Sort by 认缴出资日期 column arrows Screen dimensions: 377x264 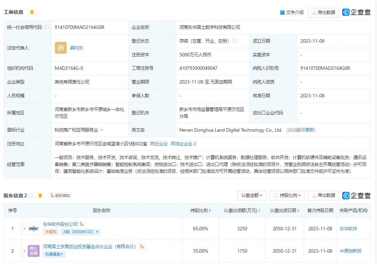298,211
